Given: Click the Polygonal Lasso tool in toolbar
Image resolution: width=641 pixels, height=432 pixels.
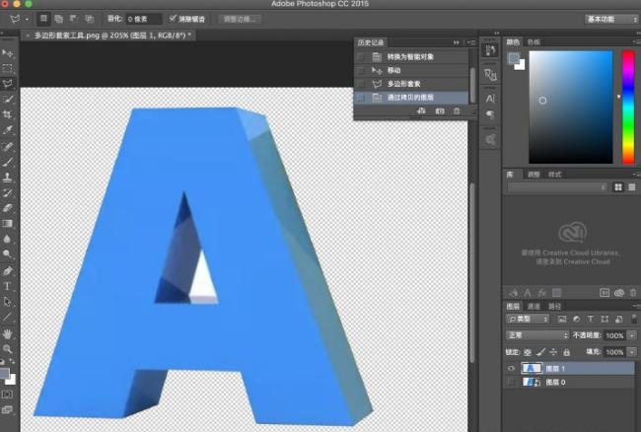Looking at the screenshot, I should pos(8,84).
